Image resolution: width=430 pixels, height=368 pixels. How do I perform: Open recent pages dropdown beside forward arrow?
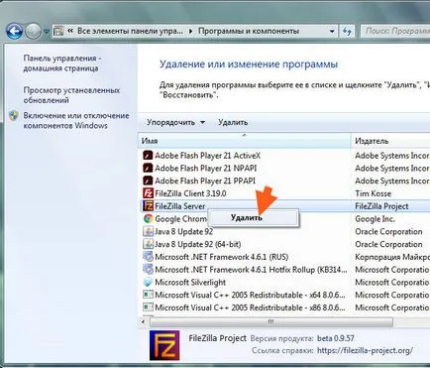coord(47,32)
